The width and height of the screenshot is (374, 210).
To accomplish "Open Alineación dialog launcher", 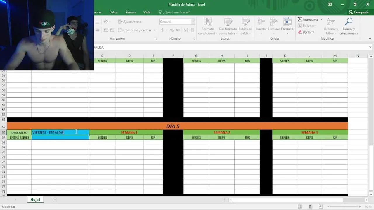I will [156, 39].
